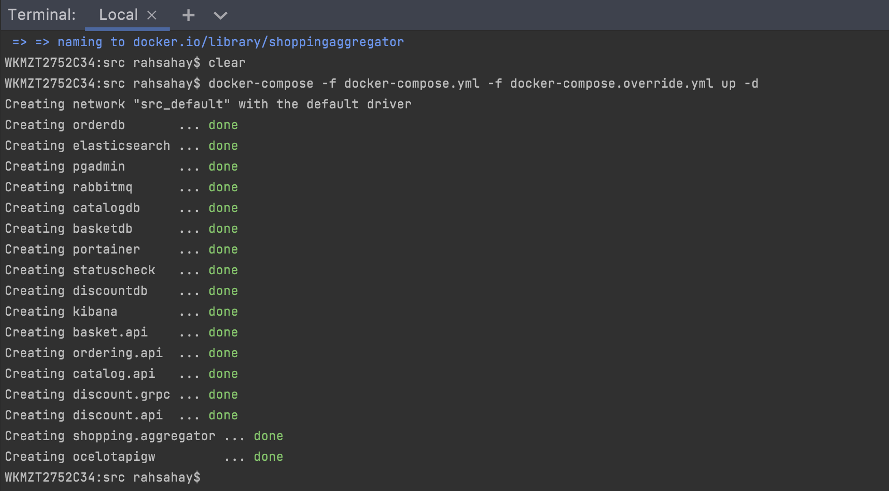Click the Terminal panel title label
889x491 pixels.
tap(41, 15)
